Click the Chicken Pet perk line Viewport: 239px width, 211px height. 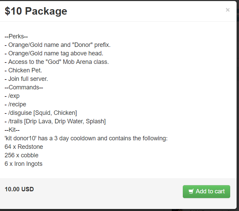click(23, 70)
